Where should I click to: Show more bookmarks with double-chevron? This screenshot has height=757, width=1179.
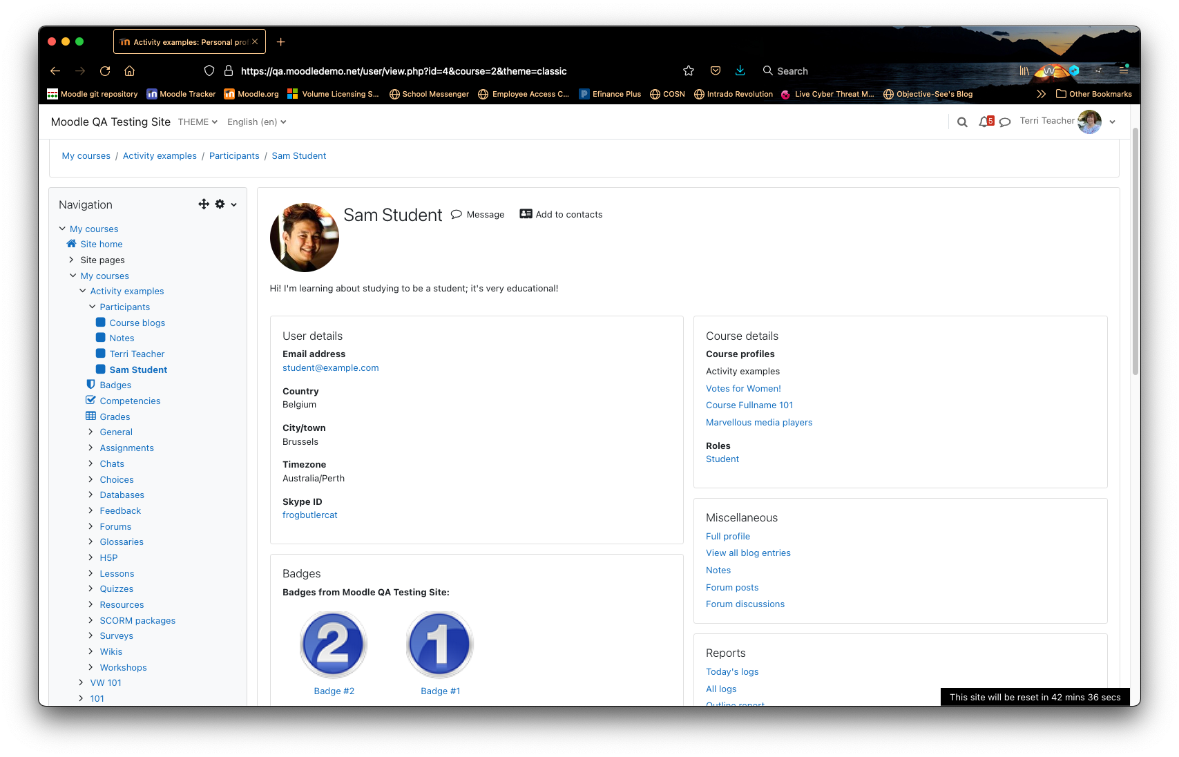(x=1041, y=94)
